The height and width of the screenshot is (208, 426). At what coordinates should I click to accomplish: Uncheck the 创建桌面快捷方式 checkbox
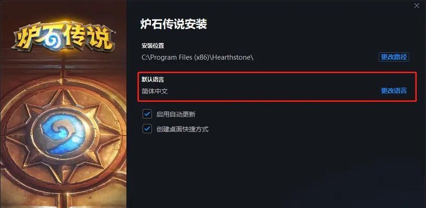(147, 129)
